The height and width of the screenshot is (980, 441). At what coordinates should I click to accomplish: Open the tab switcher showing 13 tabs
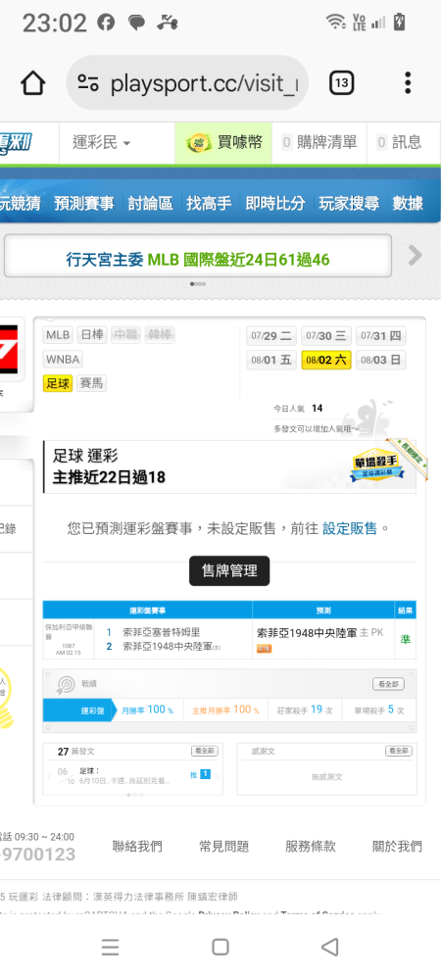click(341, 83)
